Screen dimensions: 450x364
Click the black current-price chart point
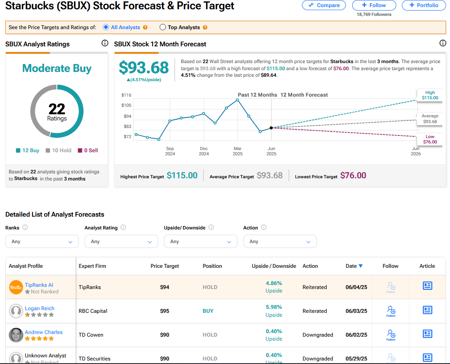pos(271,128)
